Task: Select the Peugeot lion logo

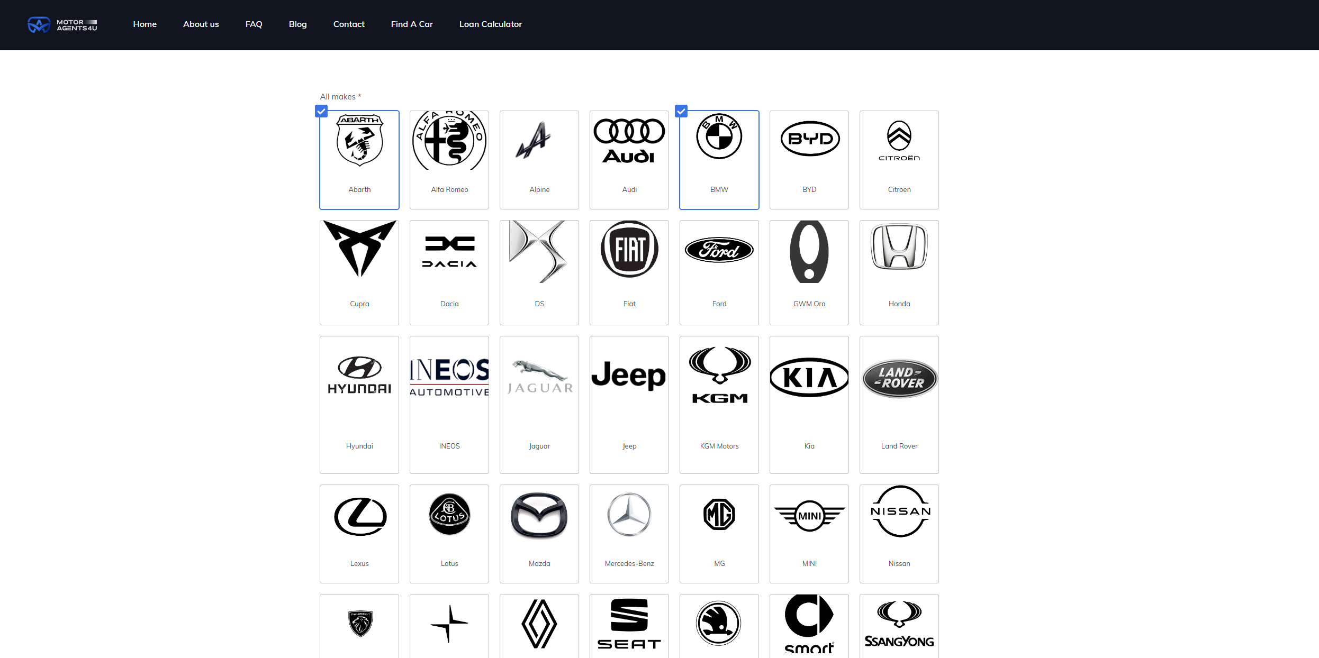Action: point(360,624)
